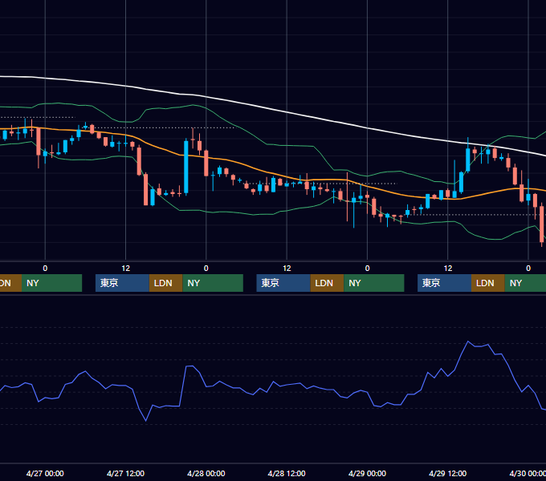Click hour label 12 above 4/28 12:00
This screenshot has height=481, width=546.
coord(287,269)
